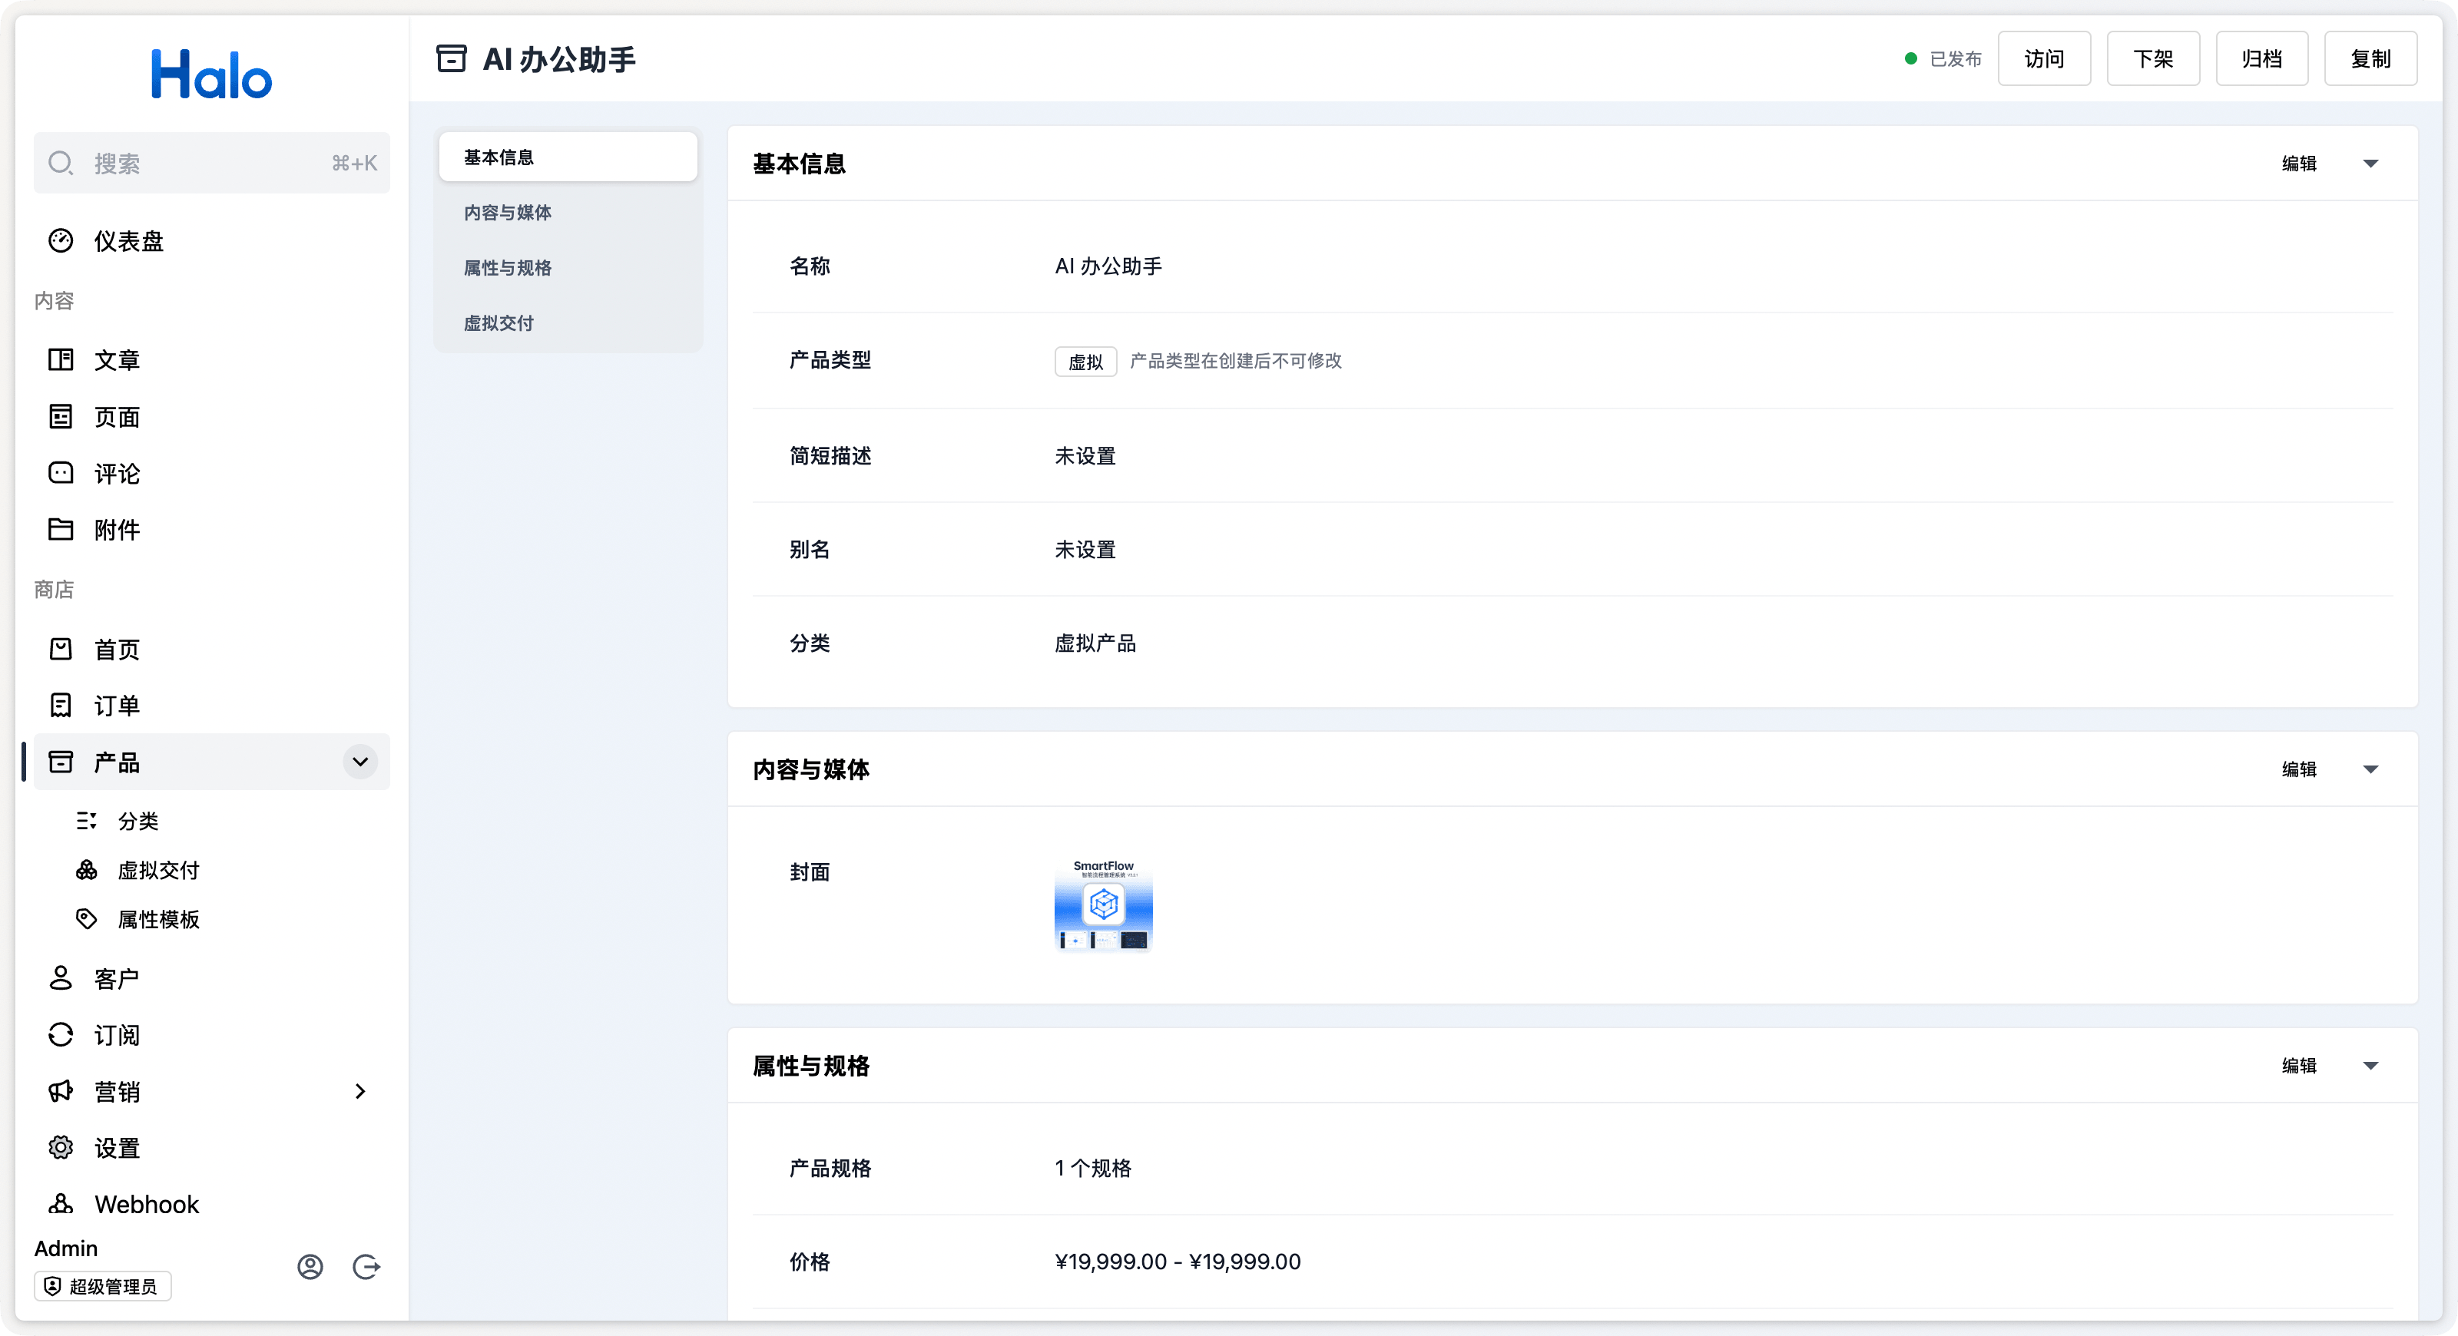Image resolution: width=2458 pixels, height=1336 pixels.
Task: Click the price ¥19,999.00 - ¥19,999.00
Action: click(1178, 1262)
